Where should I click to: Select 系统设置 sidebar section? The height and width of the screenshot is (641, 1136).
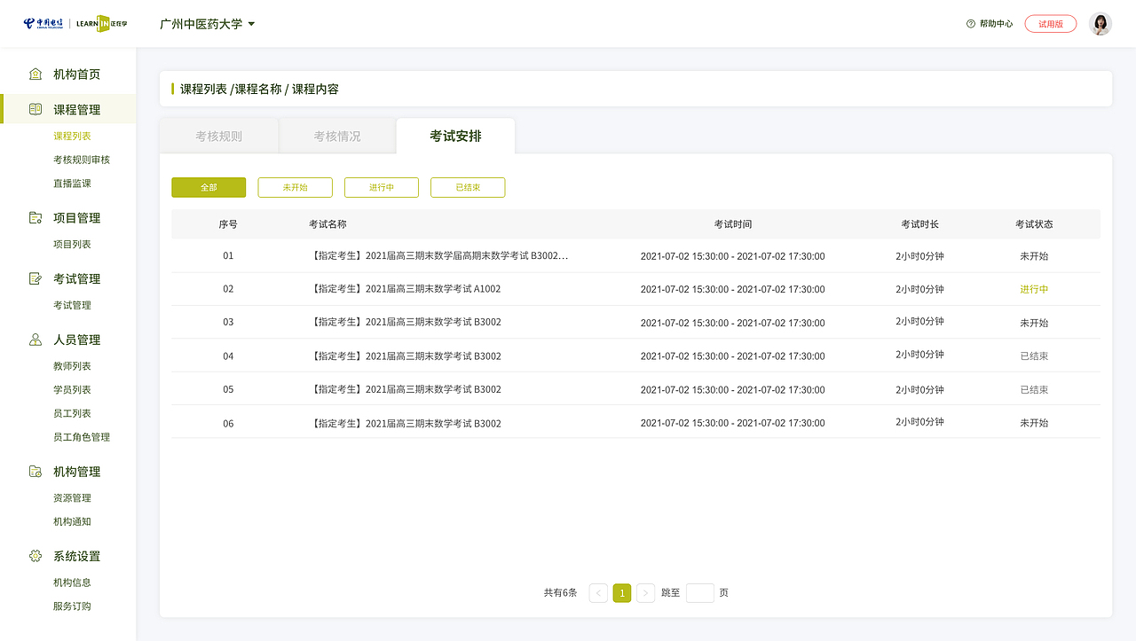coord(76,557)
